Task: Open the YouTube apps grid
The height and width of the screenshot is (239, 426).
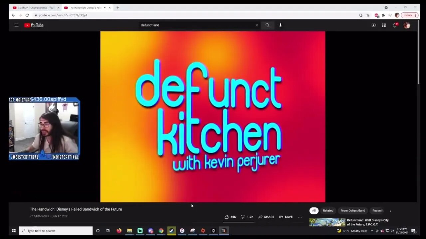Action: 384,25
